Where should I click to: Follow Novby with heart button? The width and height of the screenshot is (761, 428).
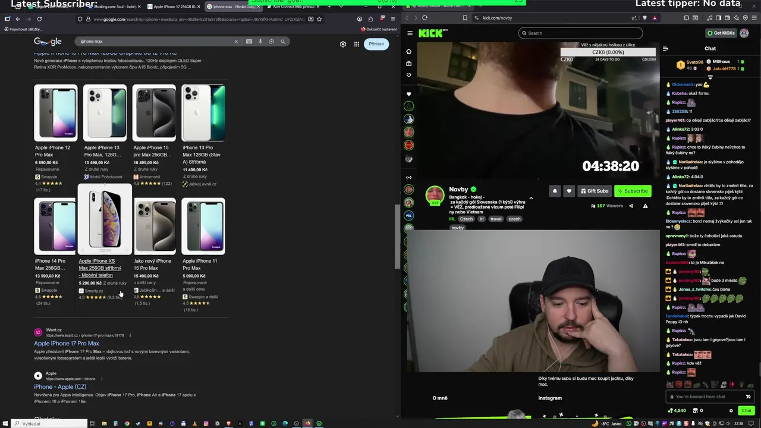[x=569, y=191]
